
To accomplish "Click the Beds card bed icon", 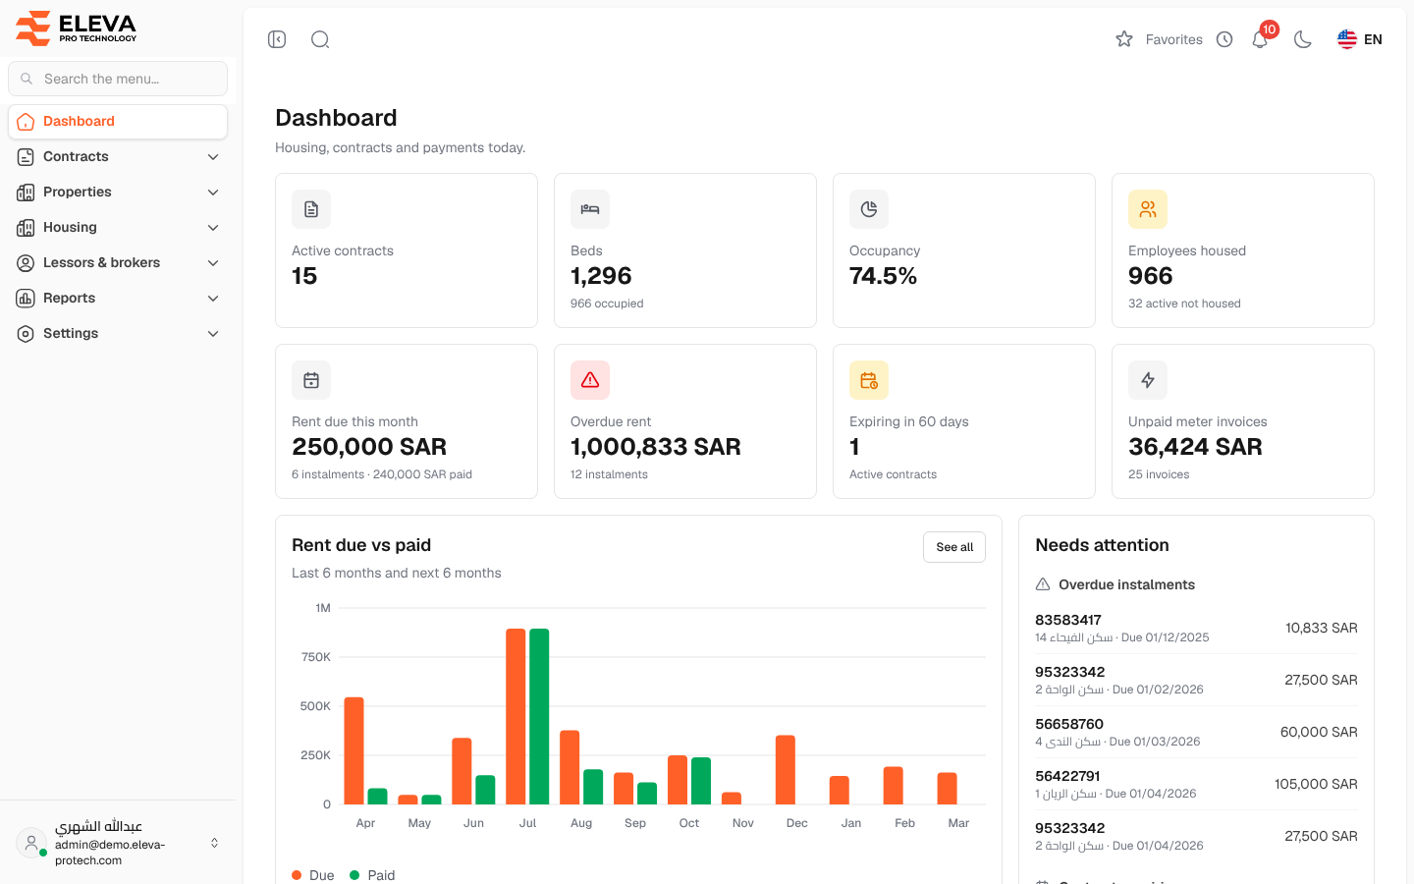I will click(x=590, y=209).
